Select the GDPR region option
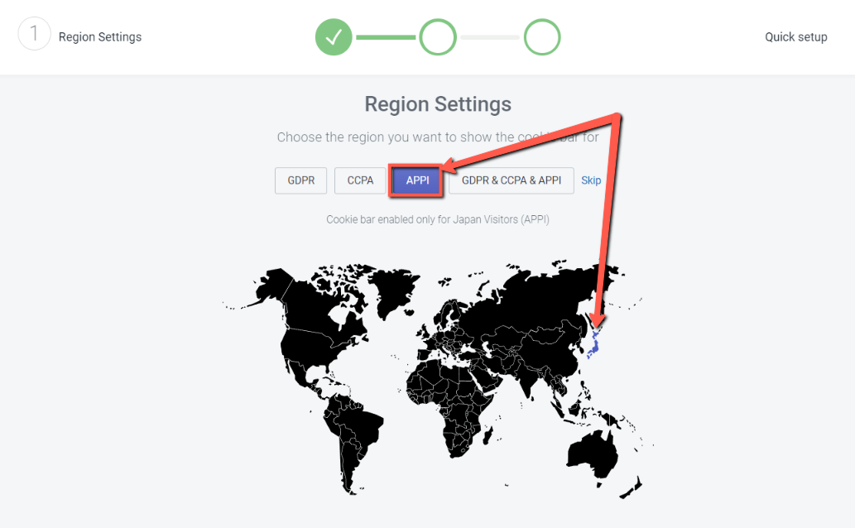This screenshot has width=855, height=528. coord(300,180)
